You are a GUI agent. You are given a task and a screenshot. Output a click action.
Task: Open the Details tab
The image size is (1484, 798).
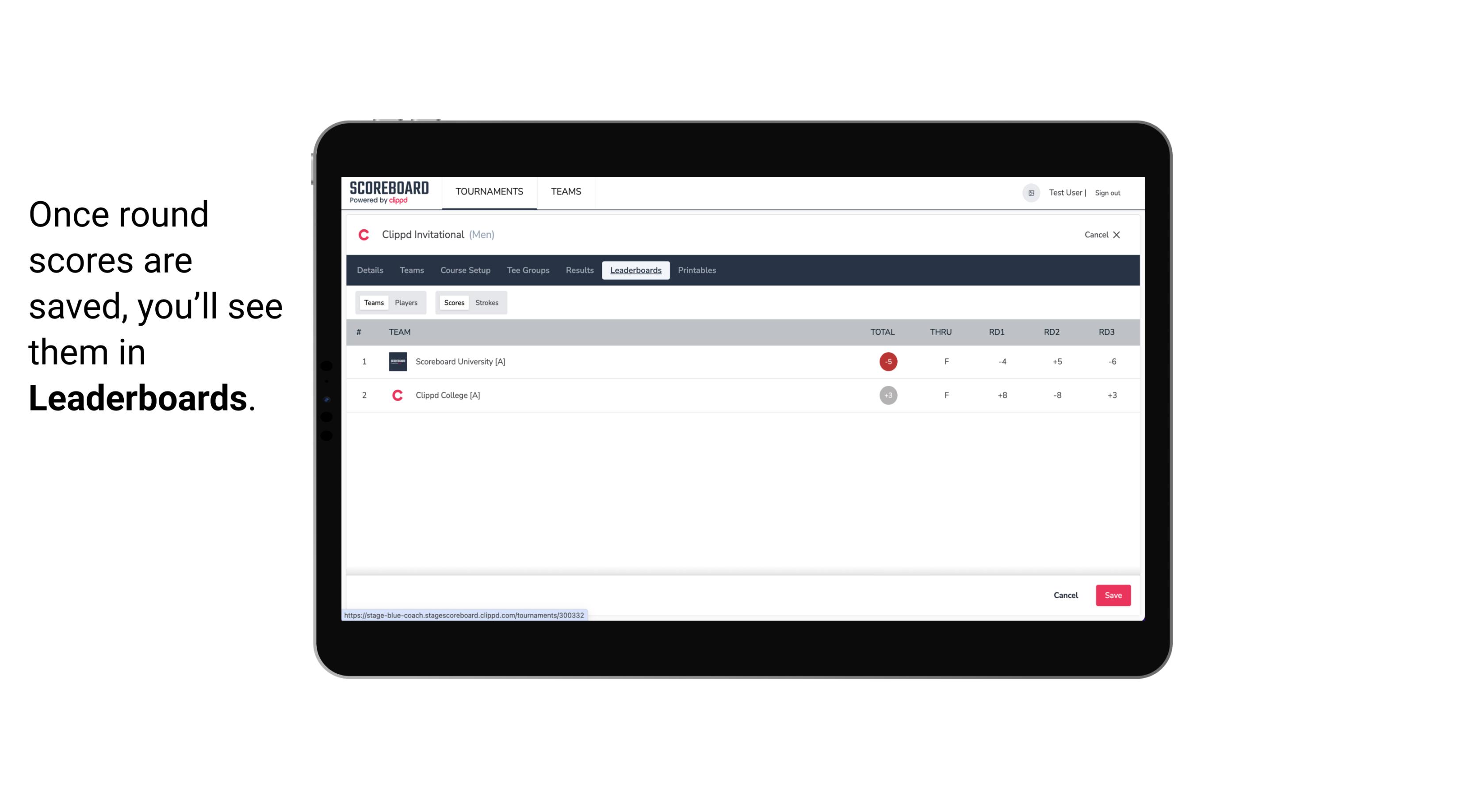click(370, 270)
